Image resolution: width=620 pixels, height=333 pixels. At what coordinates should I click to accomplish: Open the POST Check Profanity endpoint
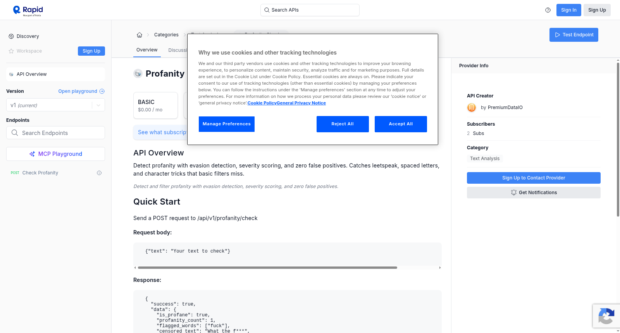[55, 173]
